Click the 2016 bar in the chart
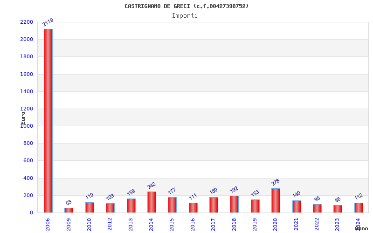Image resolution: width=373 pixels, height=233 pixels. [193, 208]
